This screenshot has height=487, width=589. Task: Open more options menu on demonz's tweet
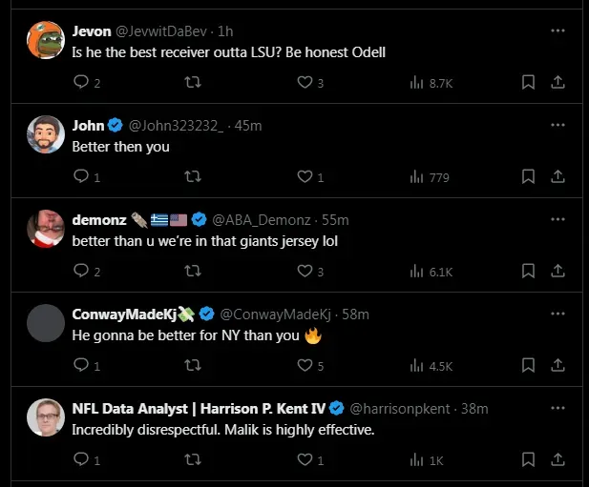pos(557,219)
